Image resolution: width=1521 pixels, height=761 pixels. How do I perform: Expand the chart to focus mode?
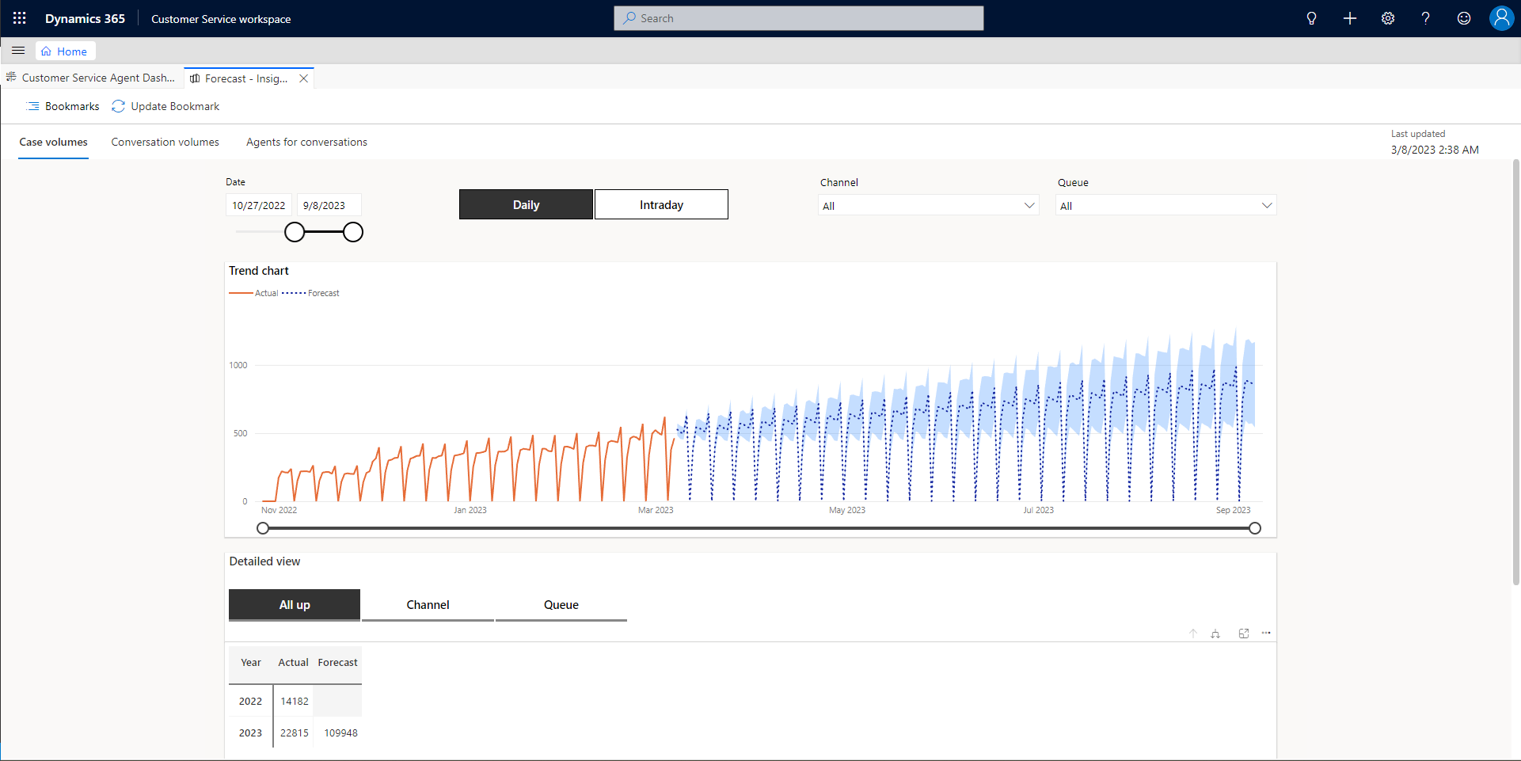tap(1244, 633)
